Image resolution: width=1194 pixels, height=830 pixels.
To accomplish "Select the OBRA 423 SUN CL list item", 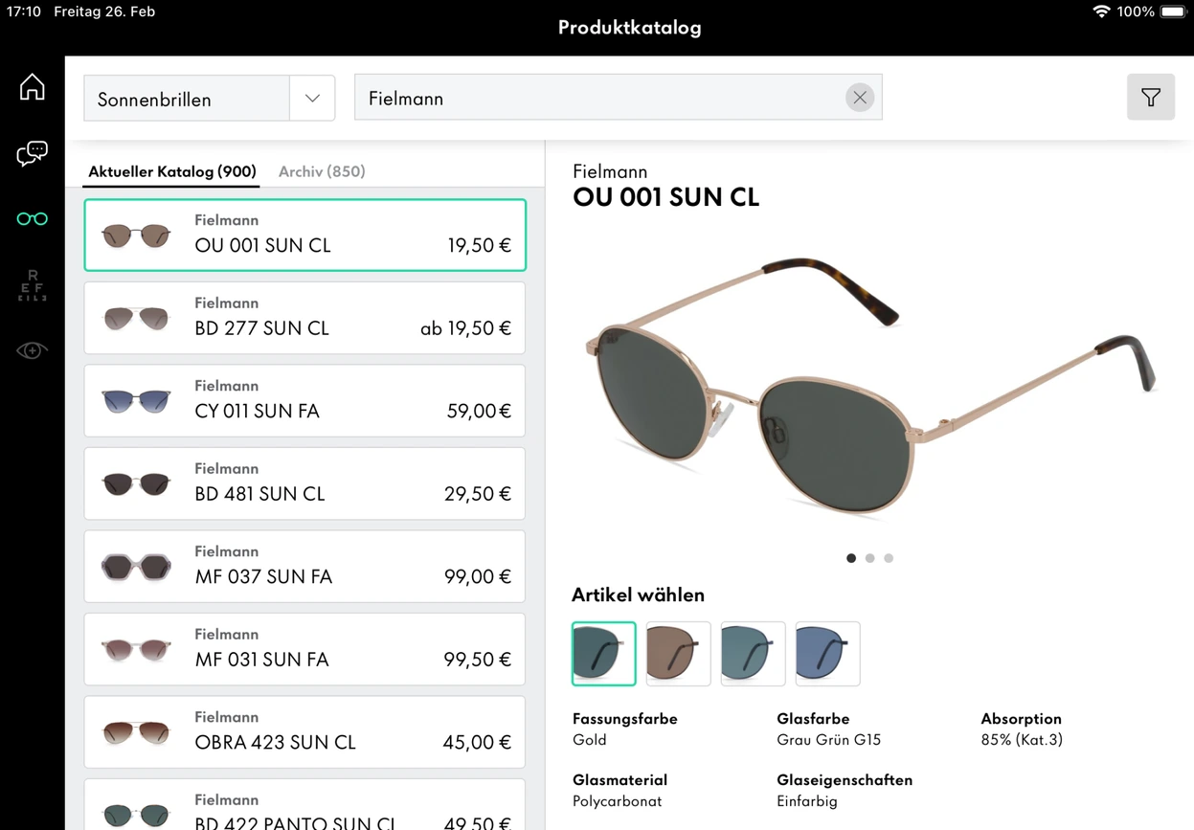I will [304, 732].
